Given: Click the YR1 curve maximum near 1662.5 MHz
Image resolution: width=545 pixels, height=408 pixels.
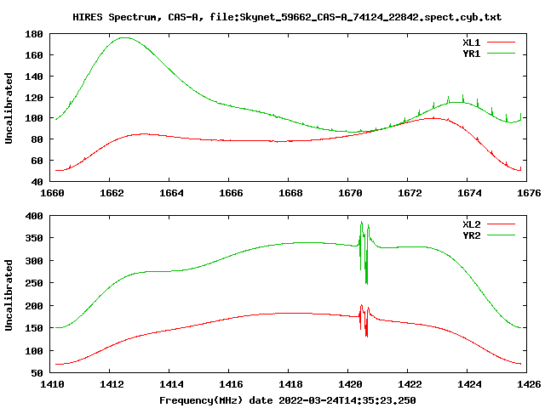Looking at the screenshot, I should pyautogui.click(x=124, y=37).
